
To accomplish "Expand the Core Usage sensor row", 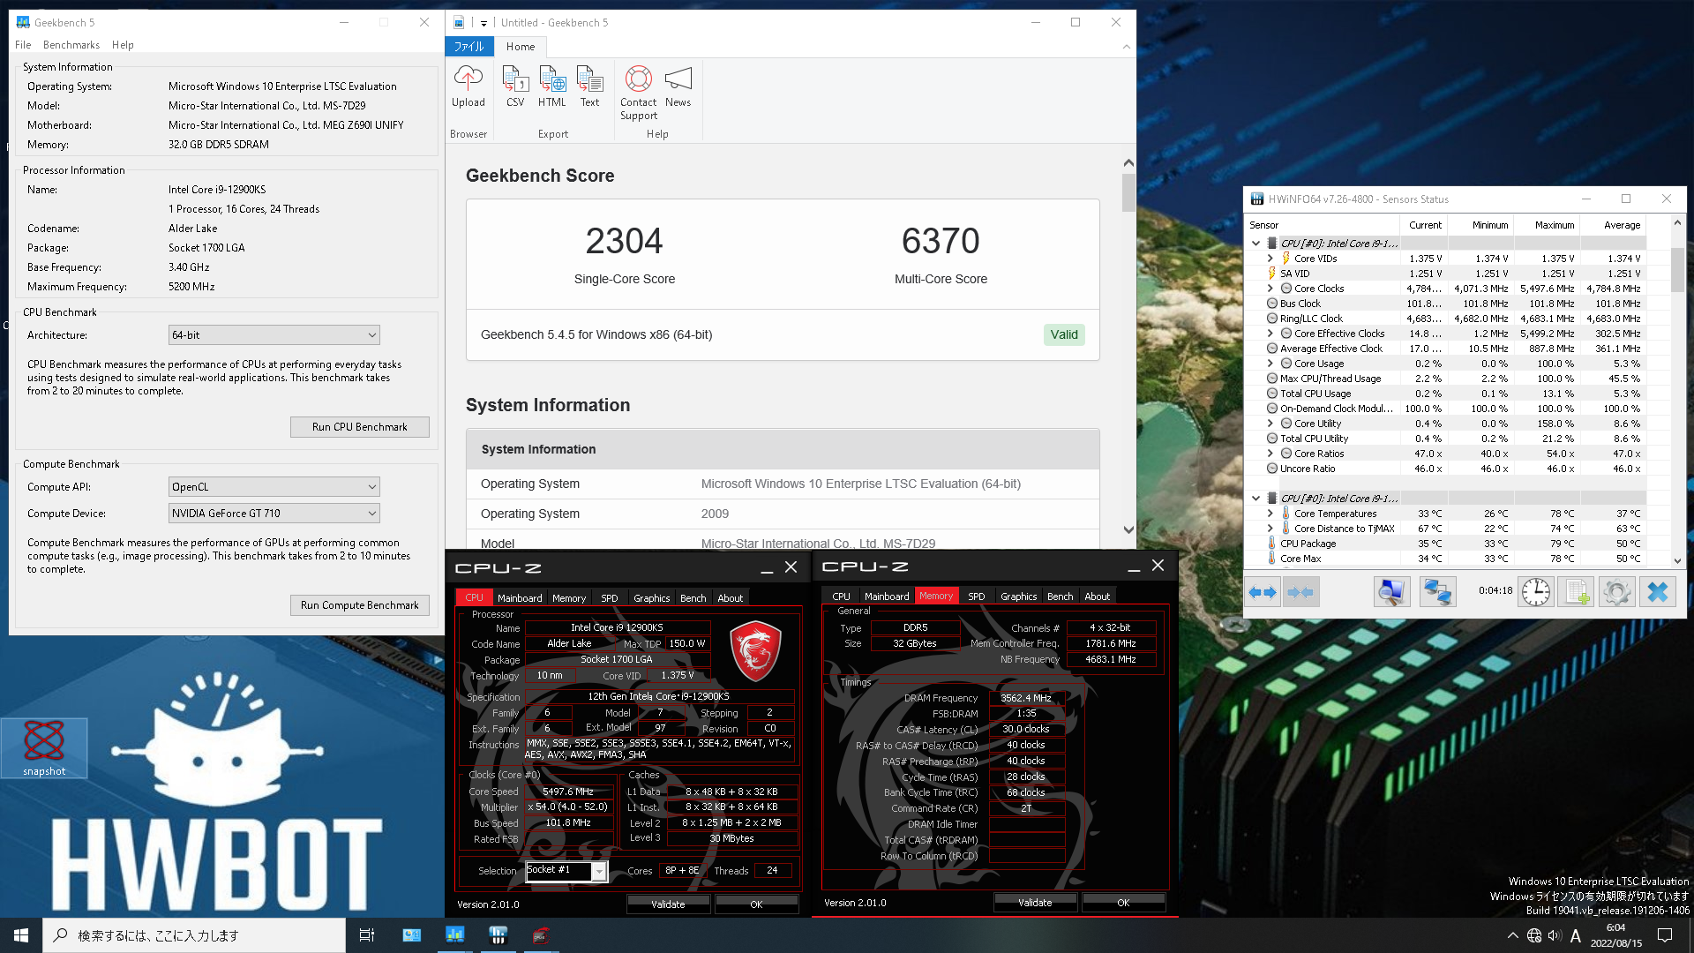I will pyautogui.click(x=1270, y=364).
